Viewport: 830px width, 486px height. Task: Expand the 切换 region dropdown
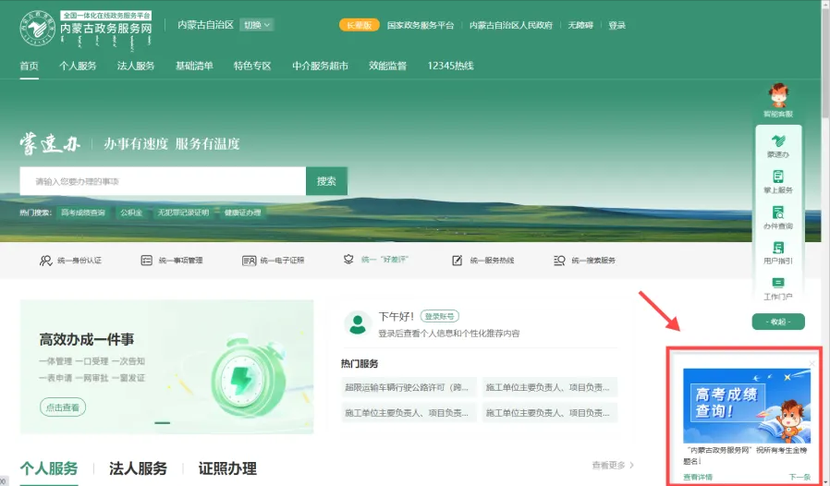[x=256, y=25]
